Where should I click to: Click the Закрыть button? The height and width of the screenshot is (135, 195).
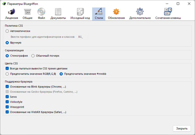click(x=182, y=129)
